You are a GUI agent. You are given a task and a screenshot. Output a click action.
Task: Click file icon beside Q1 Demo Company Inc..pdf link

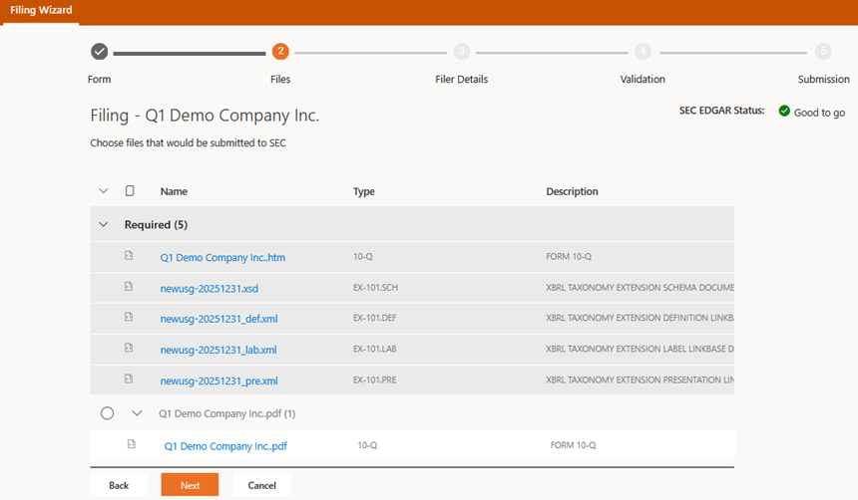(132, 443)
